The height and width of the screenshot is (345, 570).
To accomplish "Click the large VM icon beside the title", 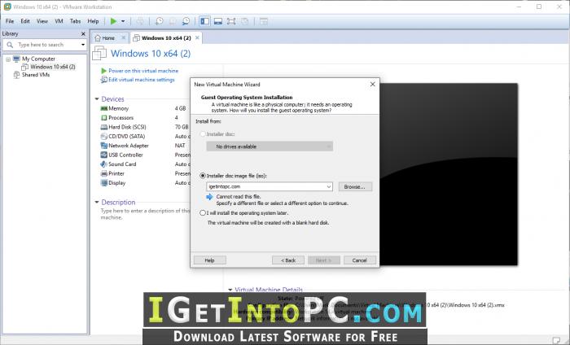I will (99, 54).
